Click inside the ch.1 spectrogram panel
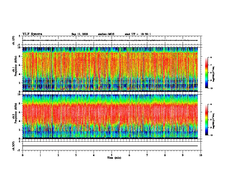Viewport: 226px width, 174px height. tap(110, 69)
